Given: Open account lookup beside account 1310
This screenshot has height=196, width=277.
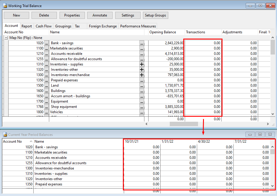Looking at the screenshot, I should pos(47,64).
